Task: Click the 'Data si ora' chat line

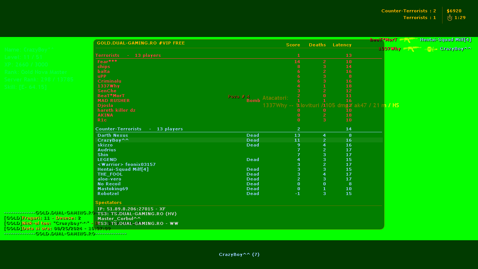Action: [58, 228]
